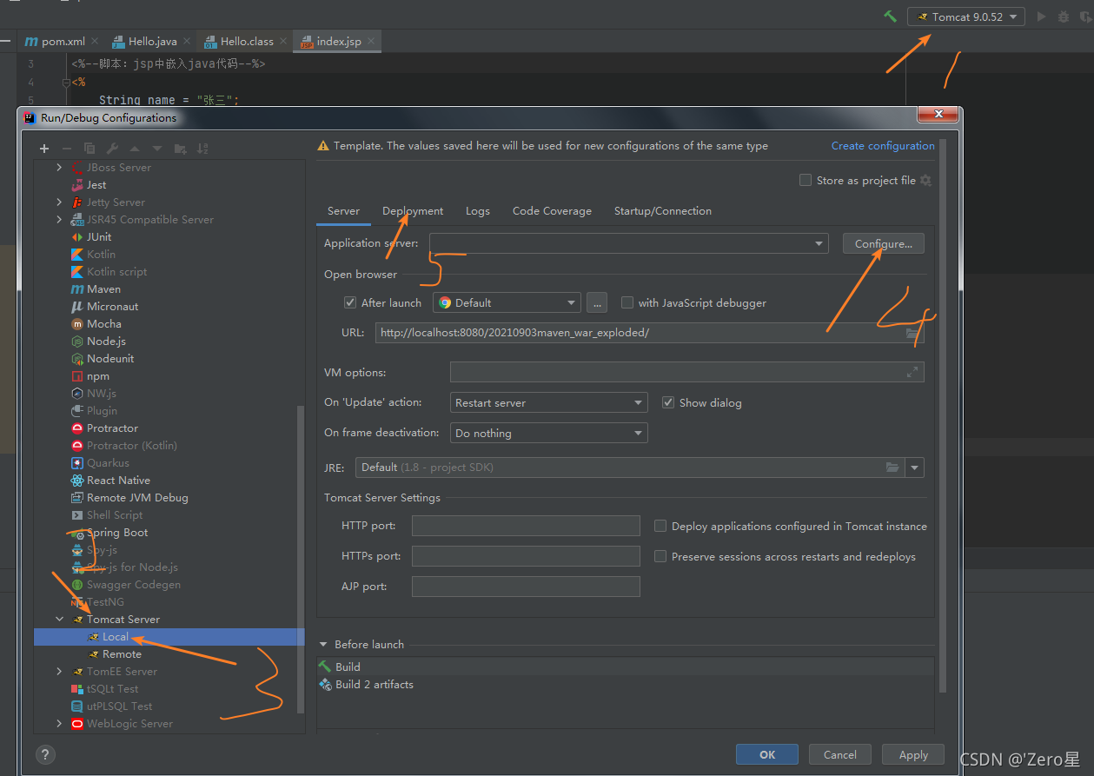This screenshot has height=776, width=1094.
Task: Expand the JBoss Server tree node
Action: click(x=59, y=167)
